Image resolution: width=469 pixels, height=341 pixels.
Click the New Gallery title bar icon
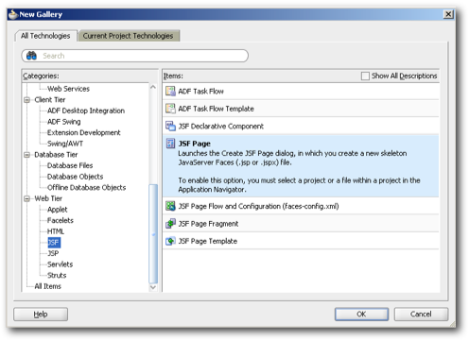[x=13, y=14]
